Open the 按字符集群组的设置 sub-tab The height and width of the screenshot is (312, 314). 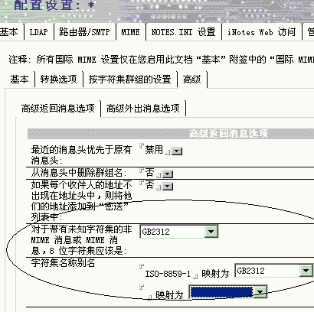point(129,80)
